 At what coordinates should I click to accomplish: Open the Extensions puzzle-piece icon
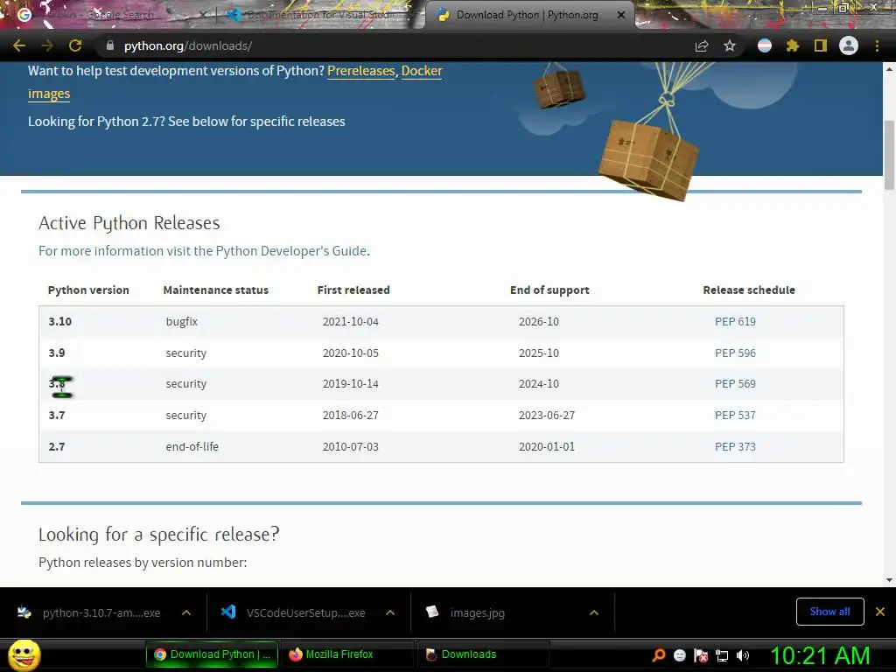coord(792,45)
